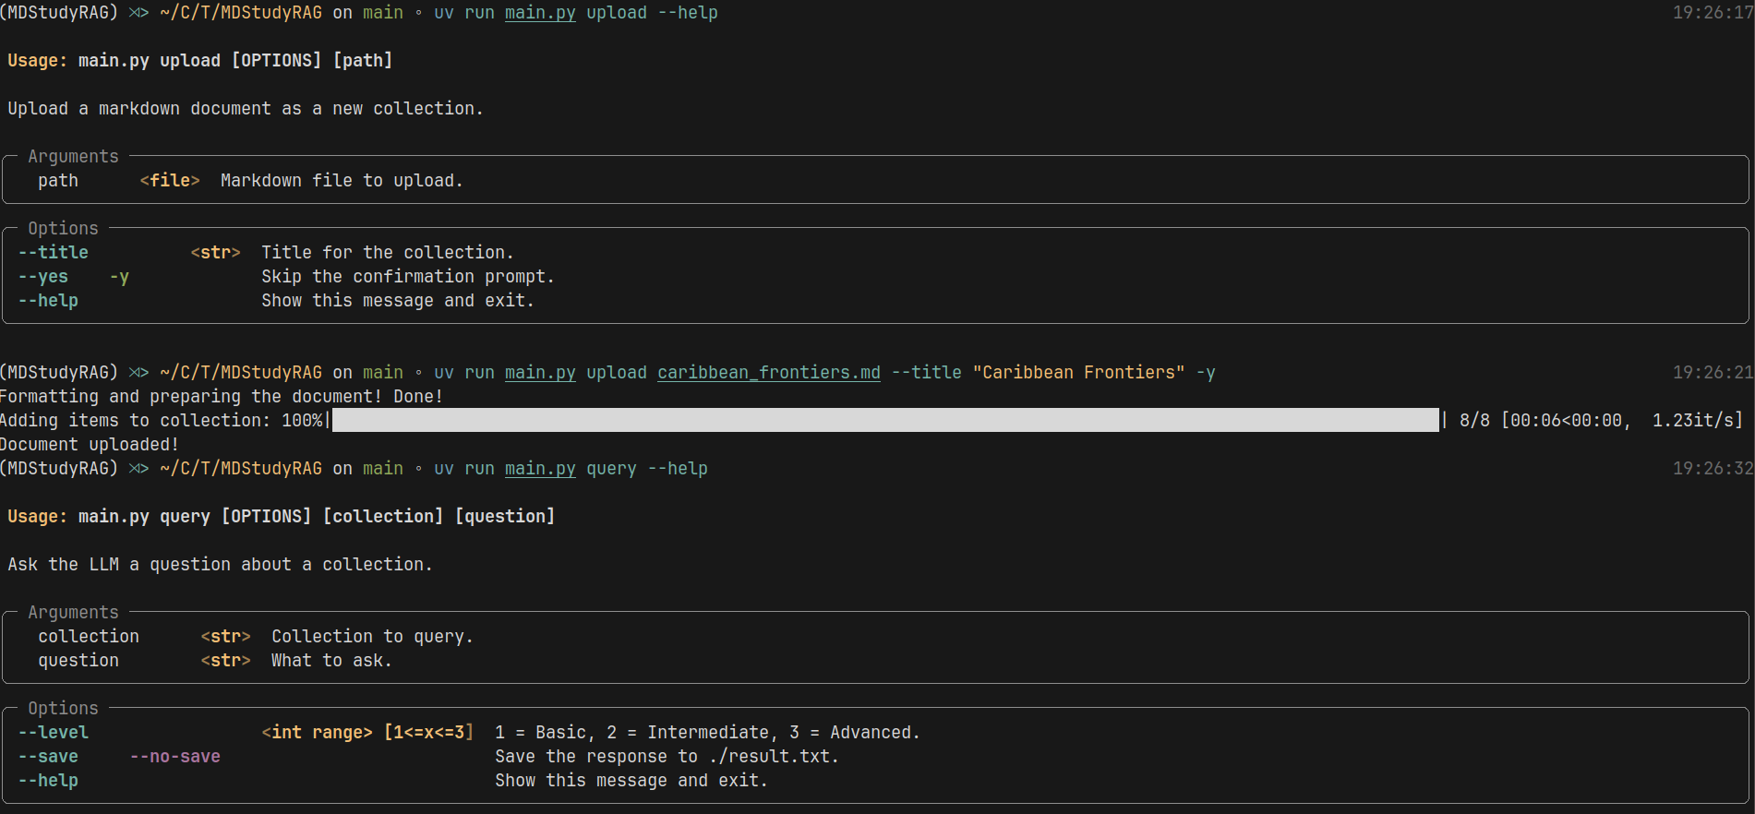Click "What to ask." description
Viewport: 1755px width, 814px height.
tap(331, 660)
